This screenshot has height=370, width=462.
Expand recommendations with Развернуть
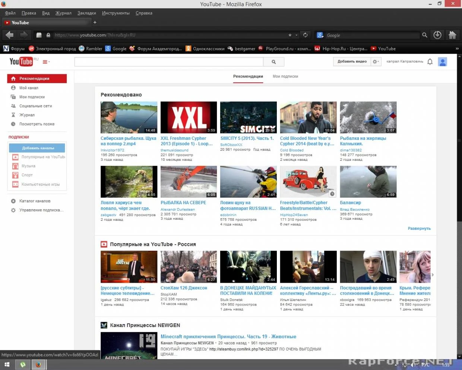coord(419,228)
